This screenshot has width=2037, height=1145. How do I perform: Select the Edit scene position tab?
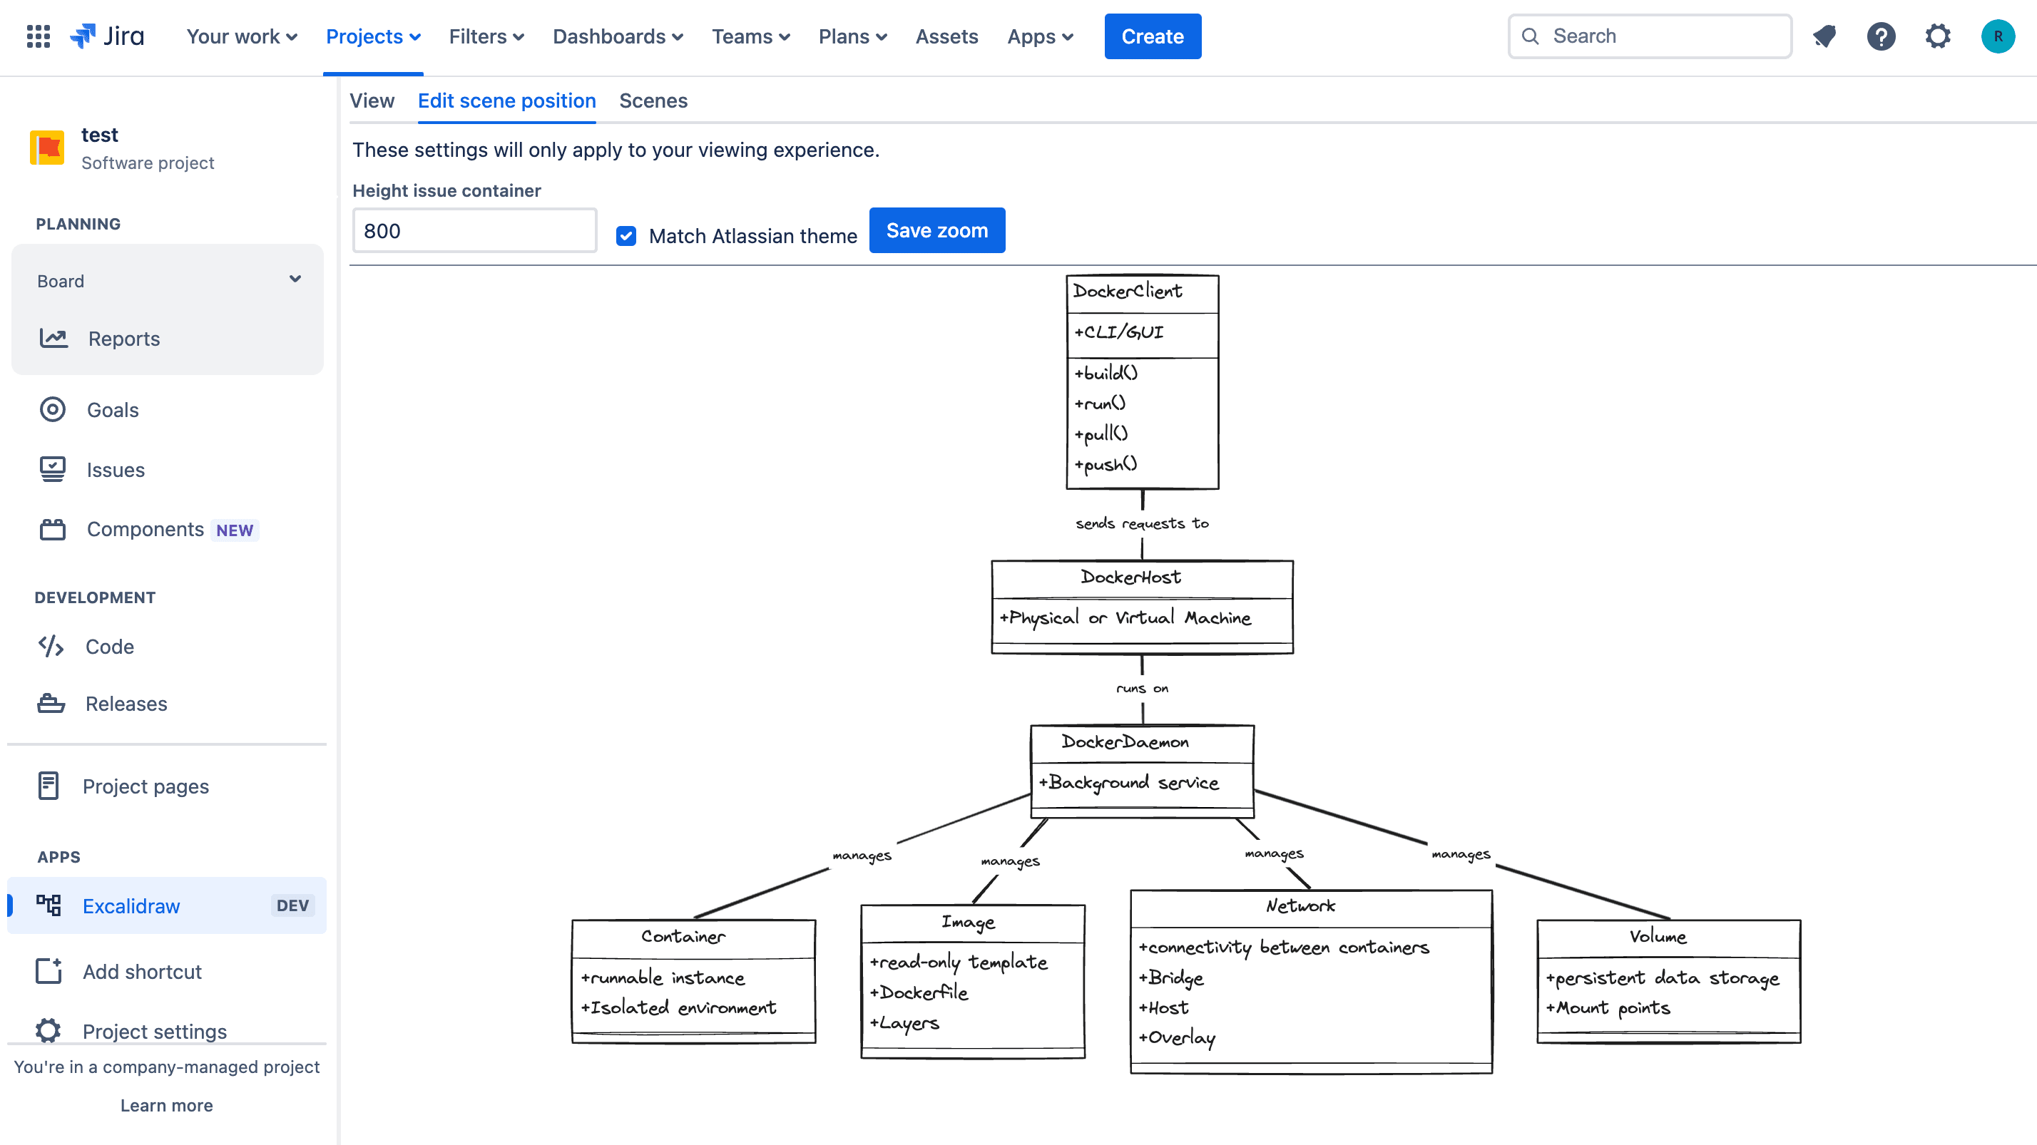coord(507,101)
